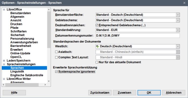Select Personalisierung in the options tree
The width and height of the screenshot is (188, 98).
click(x=22, y=39)
